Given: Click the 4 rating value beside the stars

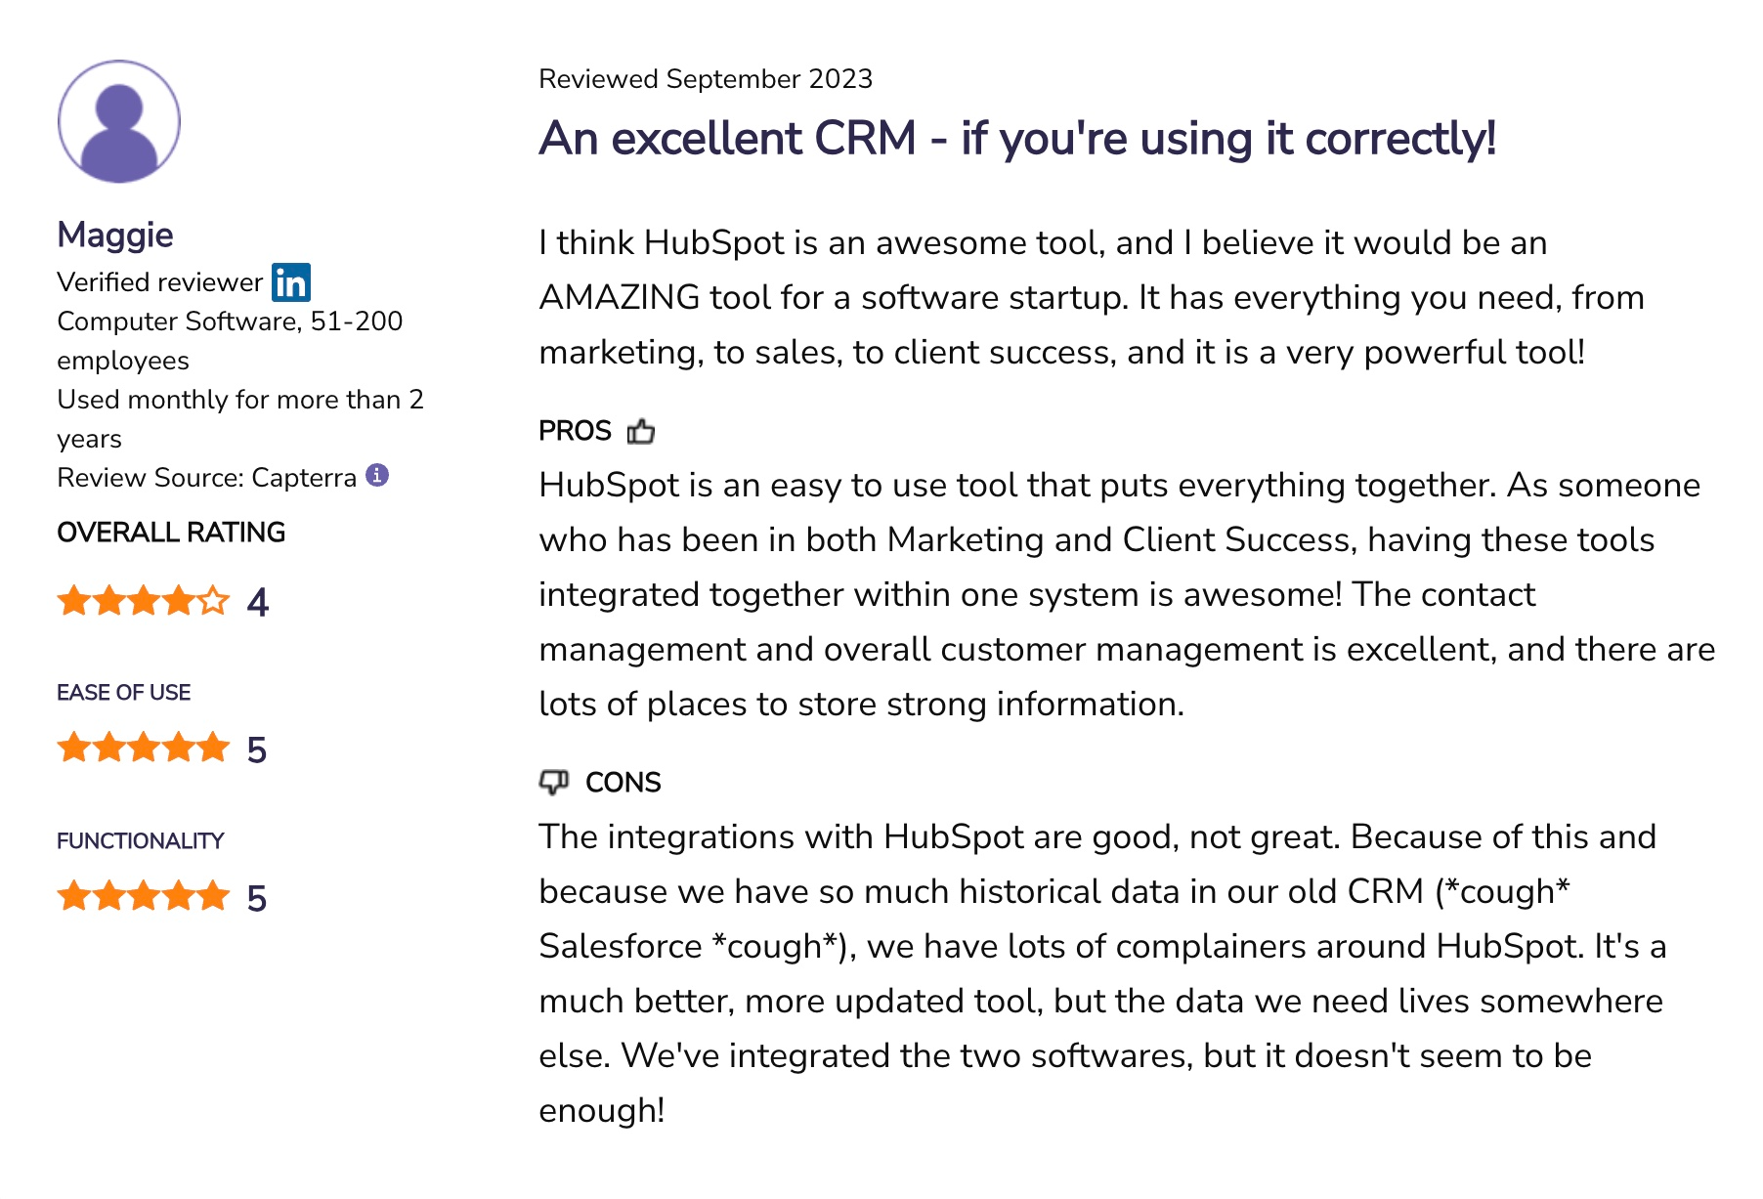Looking at the screenshot, I should [x=259, y=602].
